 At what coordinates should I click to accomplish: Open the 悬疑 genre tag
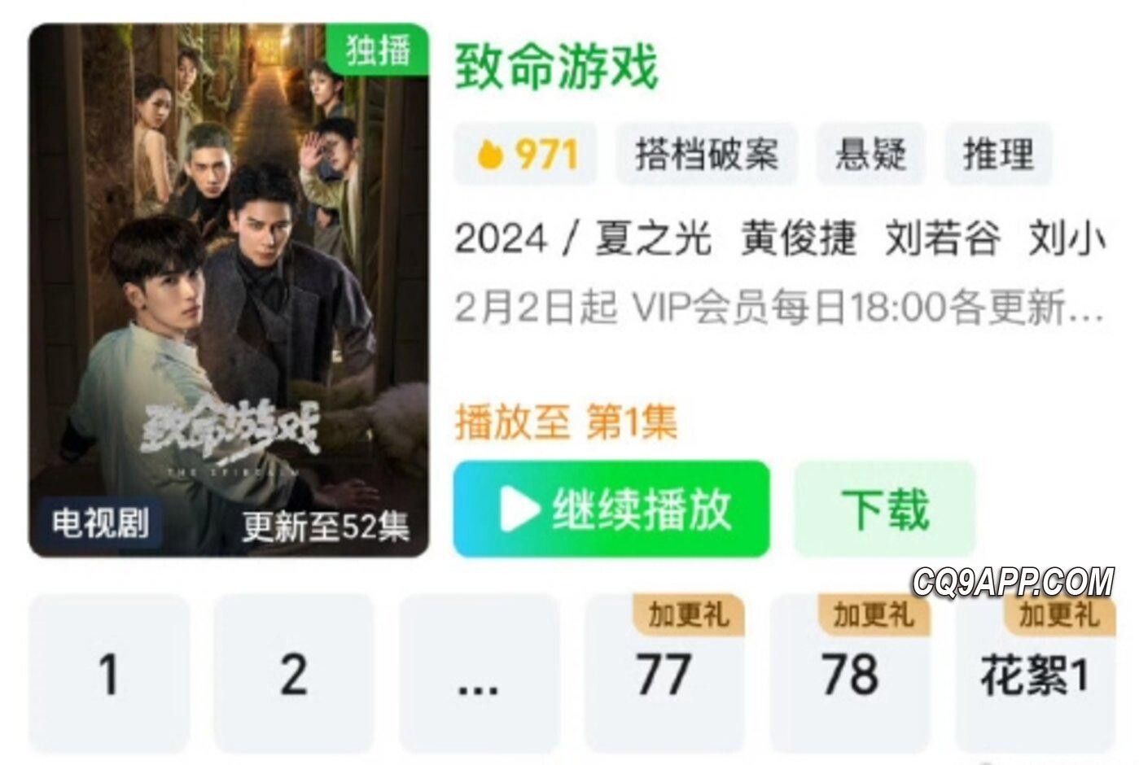tap(870, 154)
